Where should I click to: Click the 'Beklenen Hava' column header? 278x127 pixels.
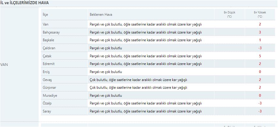pyautogui.click(x=101, y=15)
